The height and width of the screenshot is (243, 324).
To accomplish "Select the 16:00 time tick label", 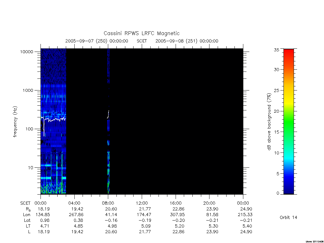I will click(x=176, y=203).
